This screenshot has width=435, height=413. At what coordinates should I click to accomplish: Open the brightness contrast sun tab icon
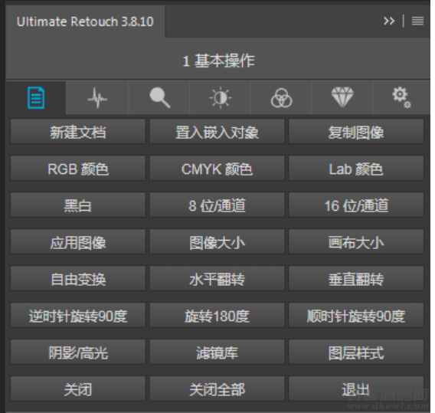click(221, 98)
